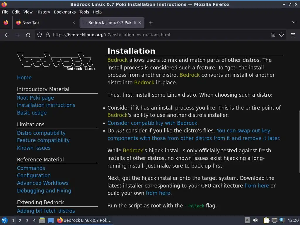
Task: Click the 12:20 taskbar clock
Action: coord(293,220)
